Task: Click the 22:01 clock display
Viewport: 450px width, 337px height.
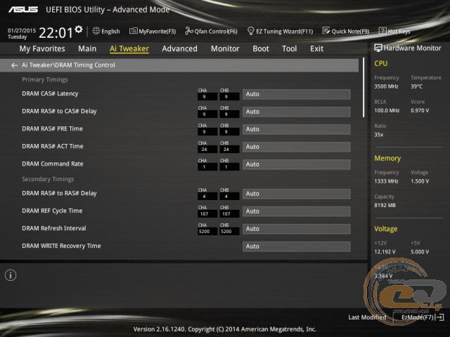Action: [x=56, y=33]
